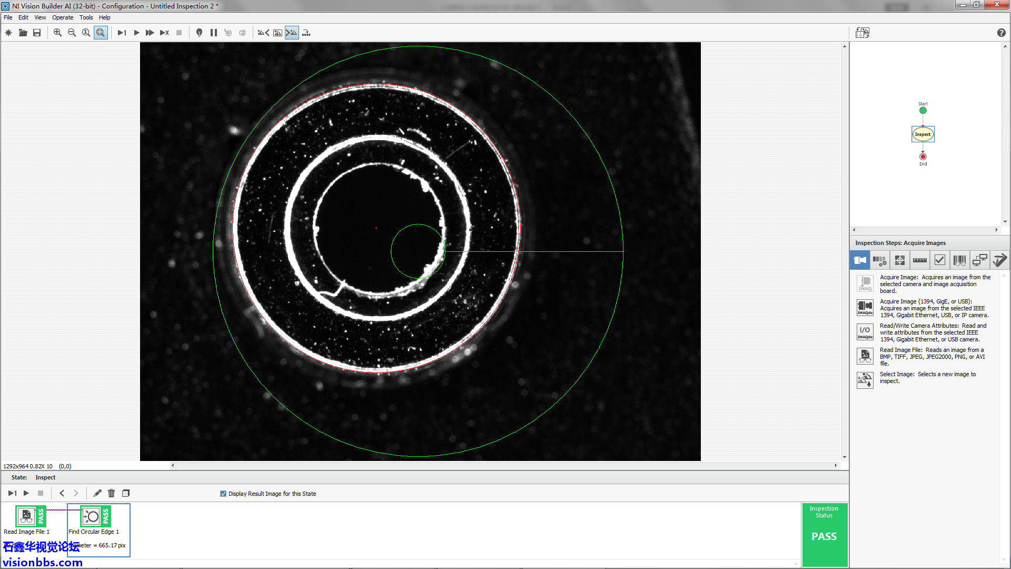Open the Tools menu
Image resolution: width=1011 pixels, height=569 pixels.
(x=86, y=17)
